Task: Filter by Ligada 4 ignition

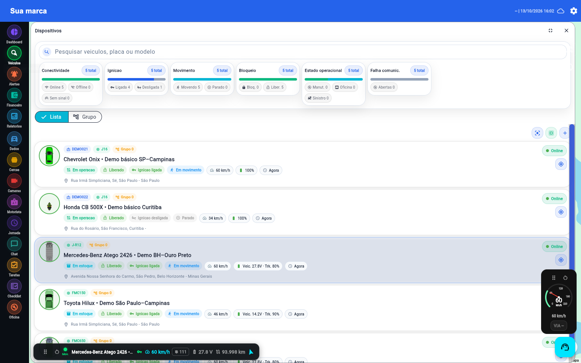Action: (120, 87)
